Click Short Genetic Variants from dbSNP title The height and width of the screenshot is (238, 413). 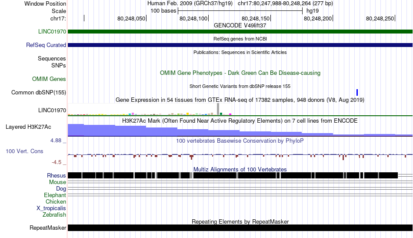point(240,87)
